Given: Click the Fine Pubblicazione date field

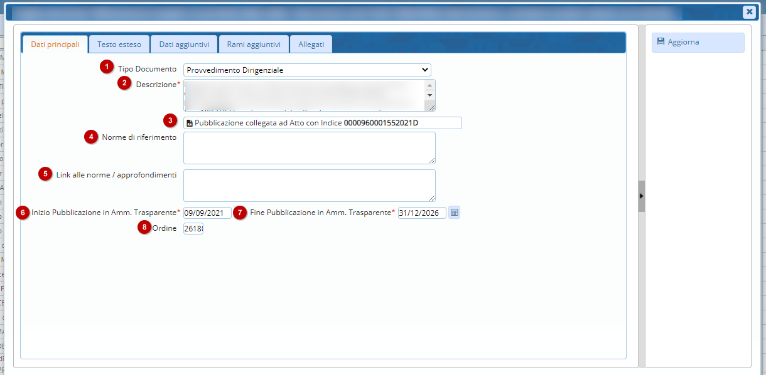Looking at the screenshot, I should coord(421,213).
